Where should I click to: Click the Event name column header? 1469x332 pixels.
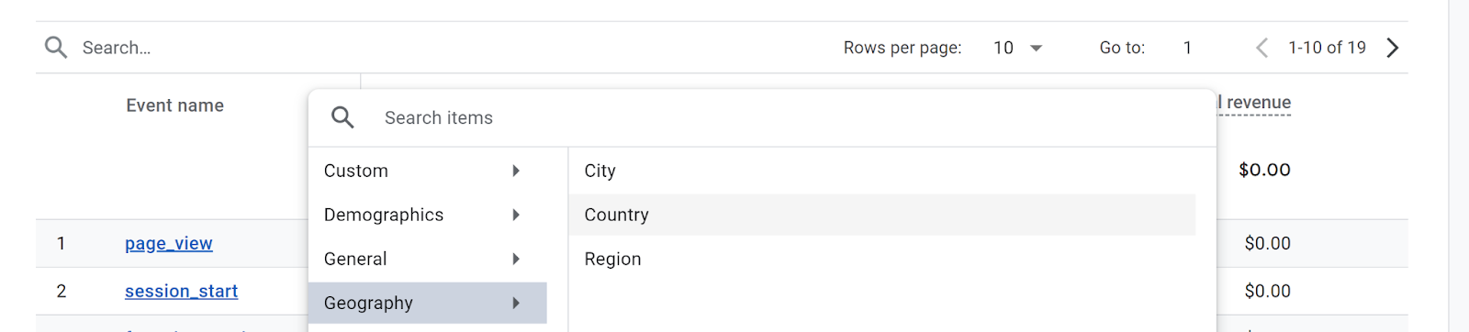(x=174, y=105)
